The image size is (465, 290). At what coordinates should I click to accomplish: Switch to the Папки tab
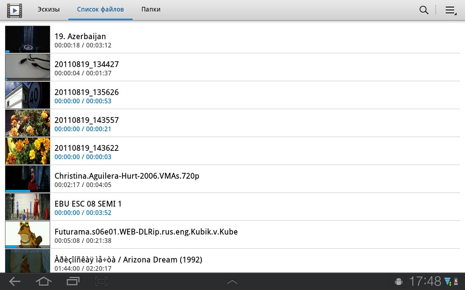(x=151, y=9)
